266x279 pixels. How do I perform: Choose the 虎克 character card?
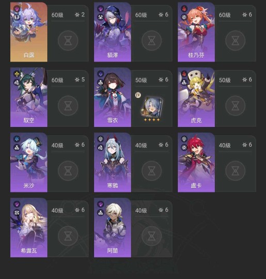point(196,97)
